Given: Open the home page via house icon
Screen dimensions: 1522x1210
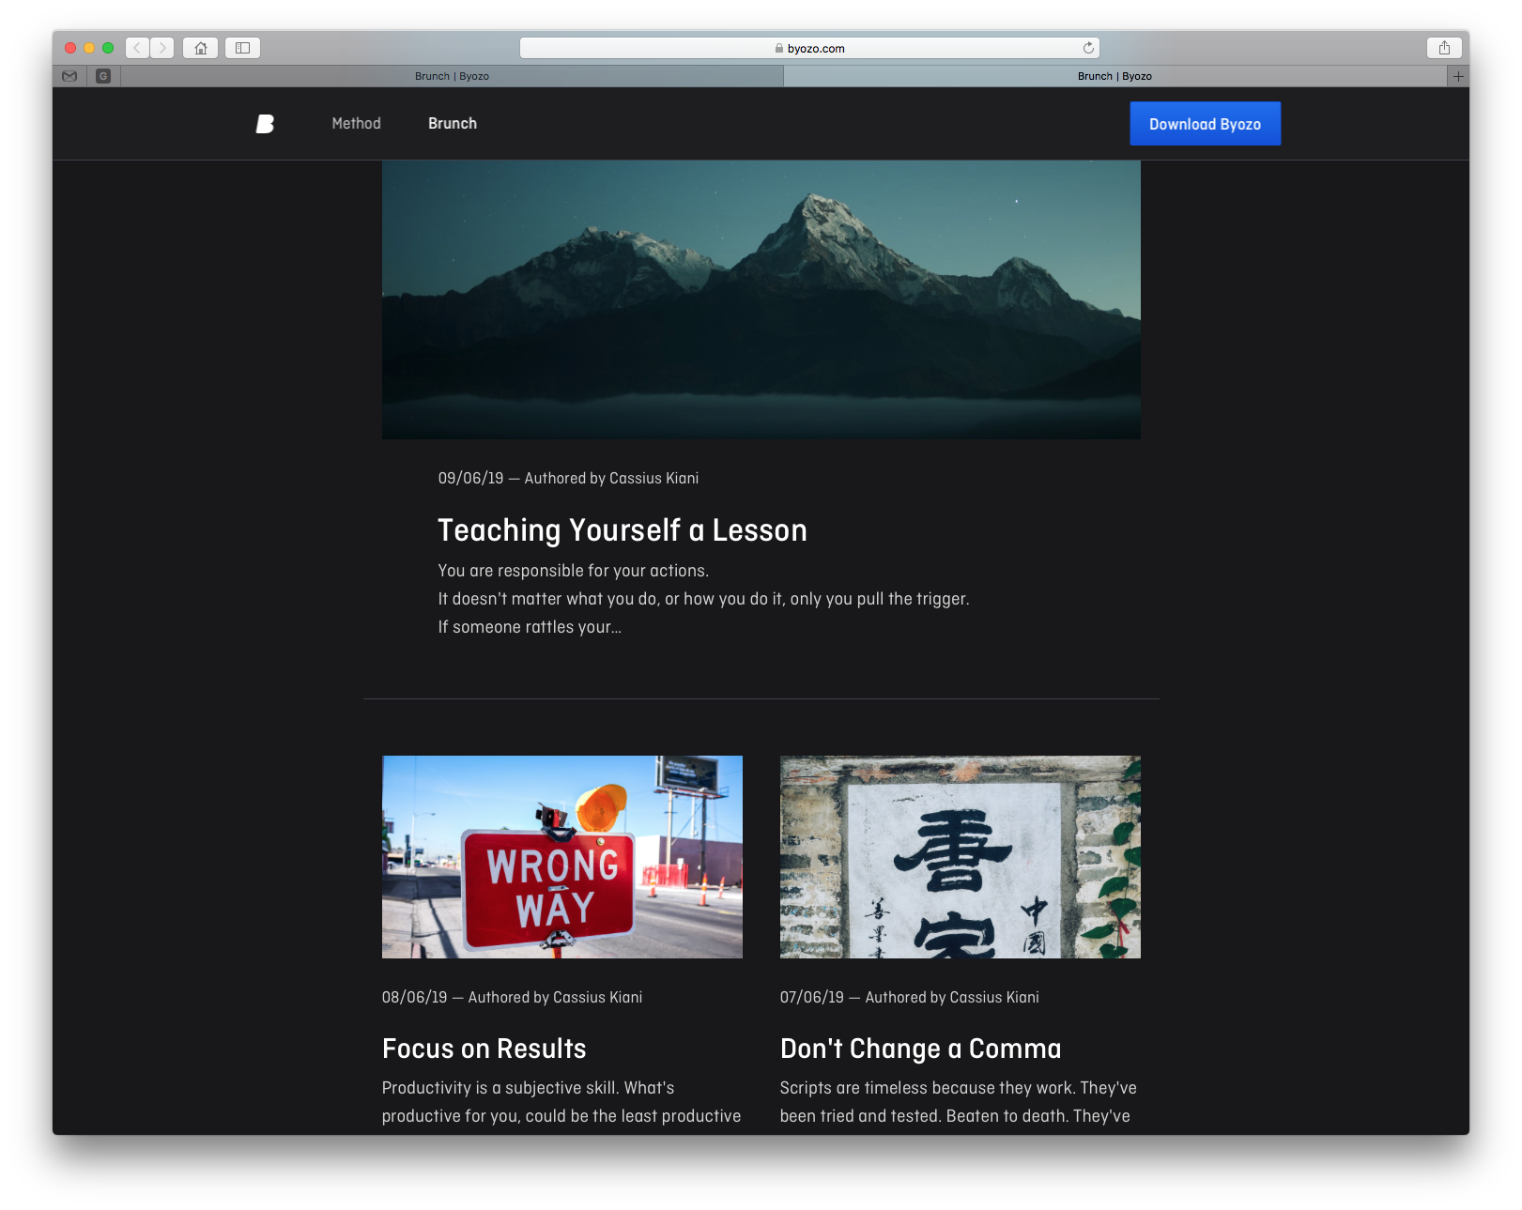Looking at the screenshot, I should [x=201, y=48].
